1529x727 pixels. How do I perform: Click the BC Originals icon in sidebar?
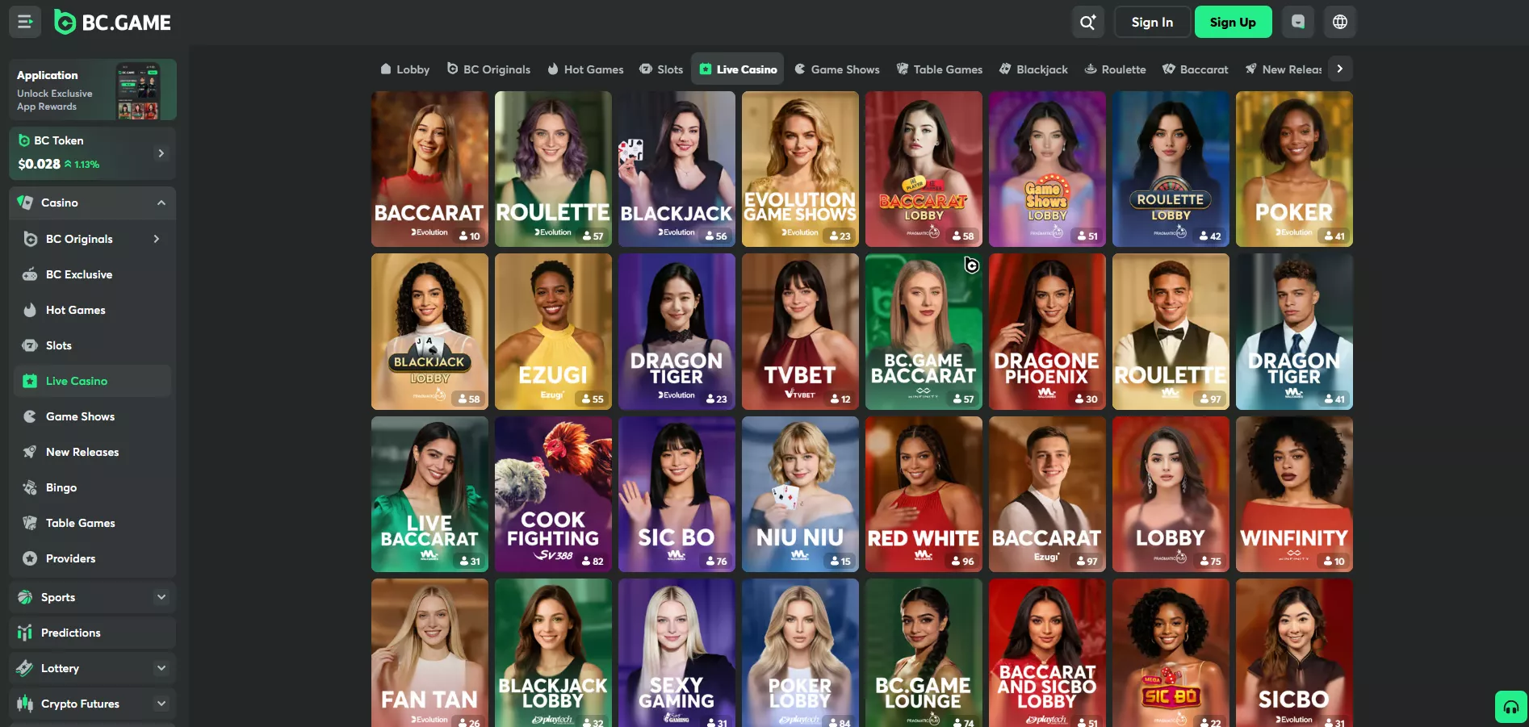click(31, 239)
